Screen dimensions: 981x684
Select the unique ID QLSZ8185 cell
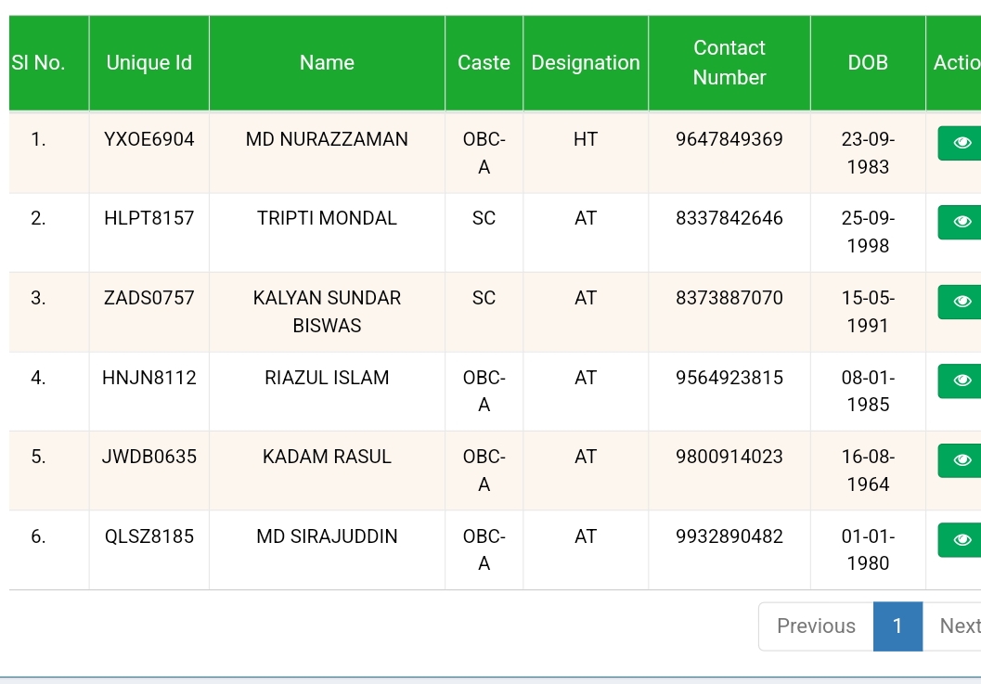pos(149,536)
